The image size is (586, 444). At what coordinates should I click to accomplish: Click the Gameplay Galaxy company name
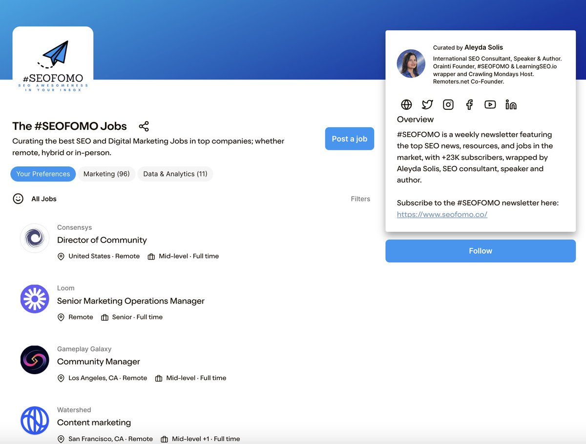point(84,349)
